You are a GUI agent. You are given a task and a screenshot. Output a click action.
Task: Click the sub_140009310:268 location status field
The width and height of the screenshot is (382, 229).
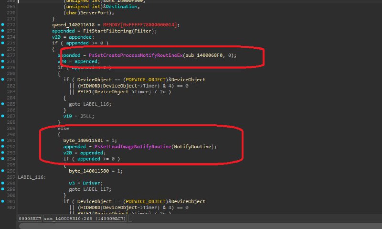point(85,218)
